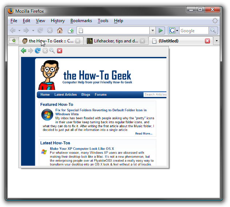This screenshot has height=207, width=230.
Task: Click the Back arrow in navigation toolbar
Action: point(13,30)
